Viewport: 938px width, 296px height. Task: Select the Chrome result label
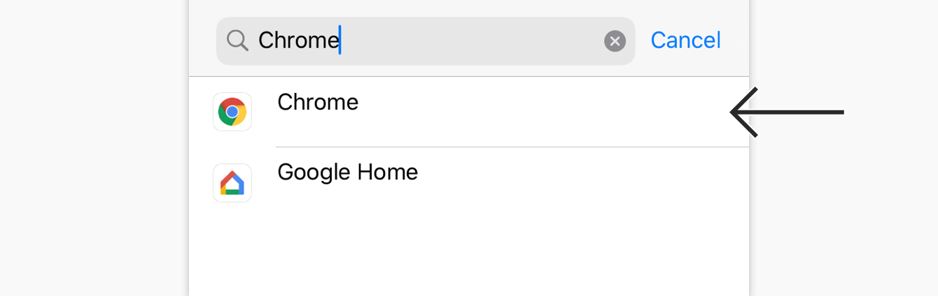[x=318, y=102]
